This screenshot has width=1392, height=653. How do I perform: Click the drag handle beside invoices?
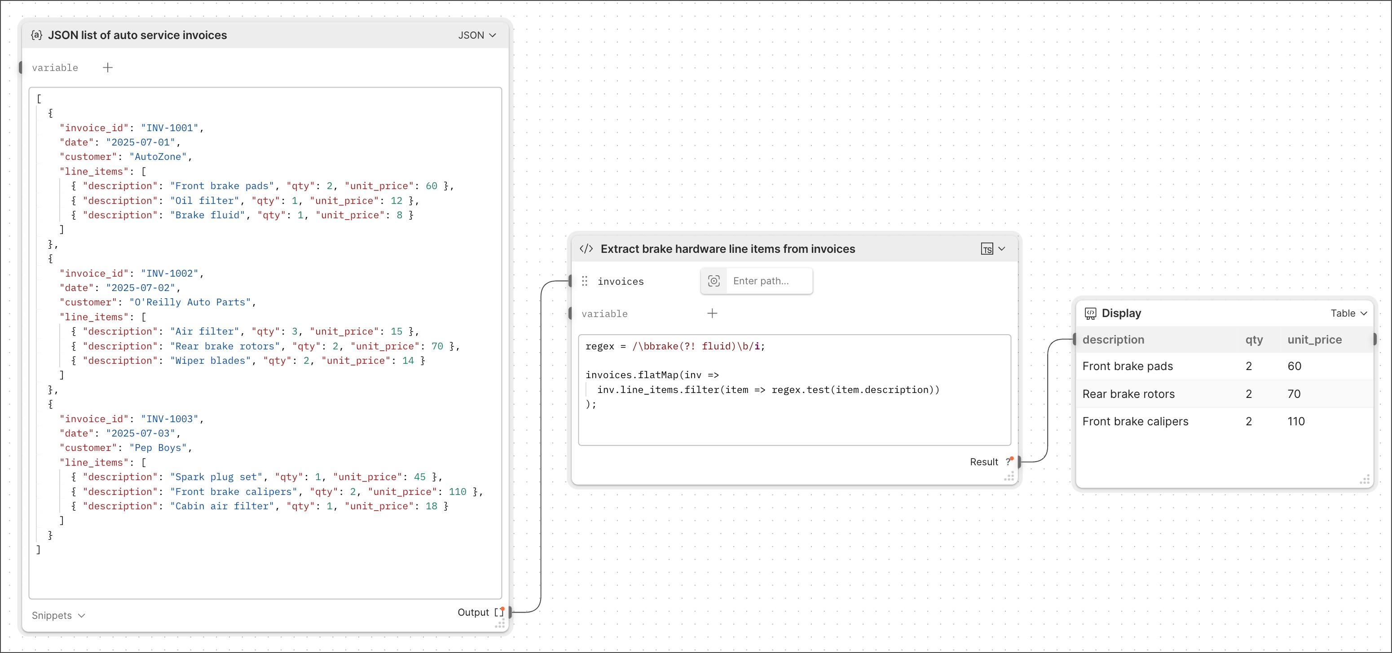click(584, 281)
